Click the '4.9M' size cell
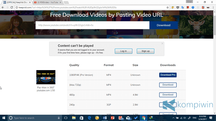 point(135,95)
